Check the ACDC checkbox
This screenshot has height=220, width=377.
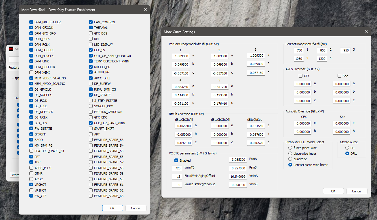31,179
